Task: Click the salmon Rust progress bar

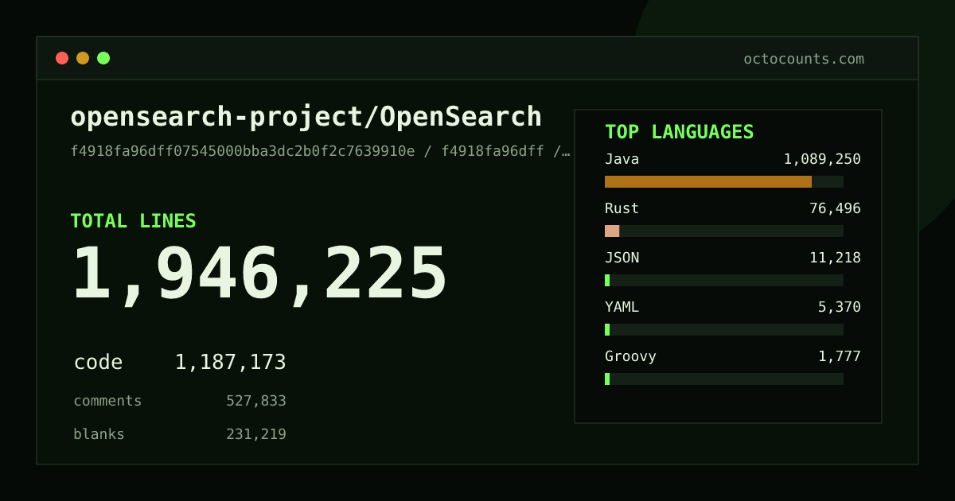Action: (x=612, y=231)
